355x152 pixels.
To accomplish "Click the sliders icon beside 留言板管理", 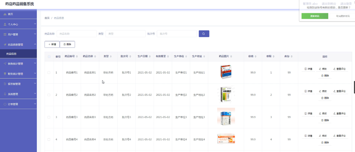I will (x=5, y=84).
